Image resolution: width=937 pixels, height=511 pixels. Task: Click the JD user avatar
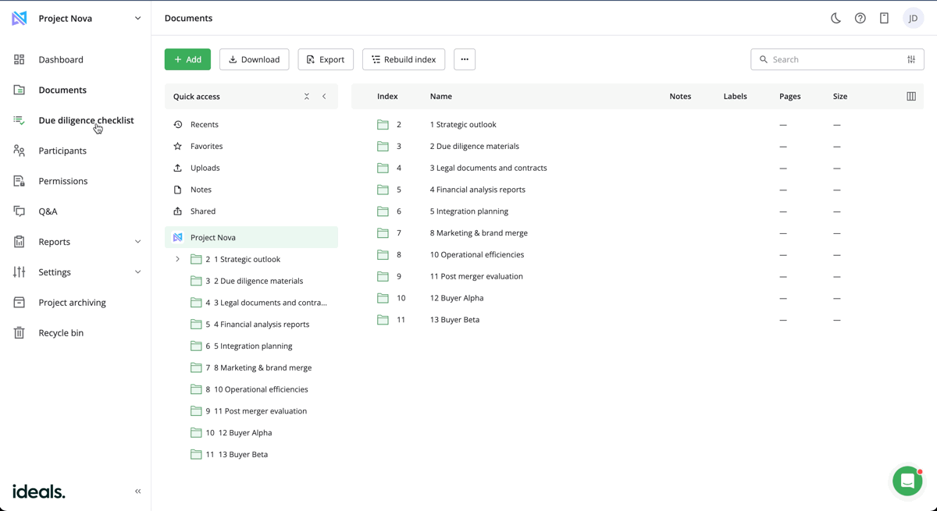[x=913, y=18]
